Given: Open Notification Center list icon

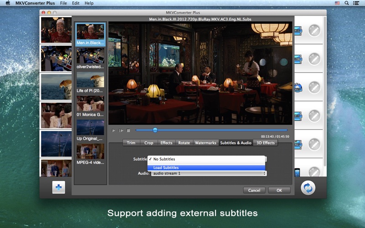Looking at the screenshot, I should 356,3.
